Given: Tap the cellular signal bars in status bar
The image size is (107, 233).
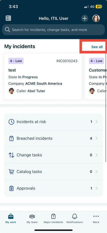Looking at the screenshot, I should (x=87, y=7).
